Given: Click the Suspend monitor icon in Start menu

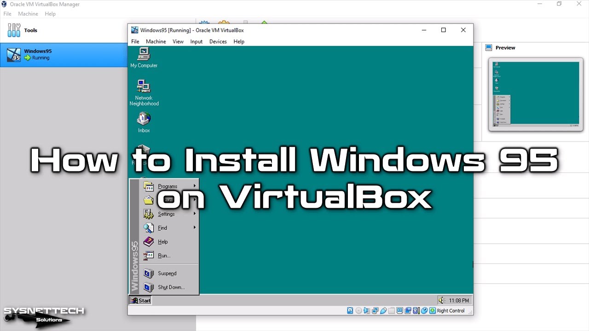Looking at the screenshot, I should pyautogui.click(x=148, y=274).
